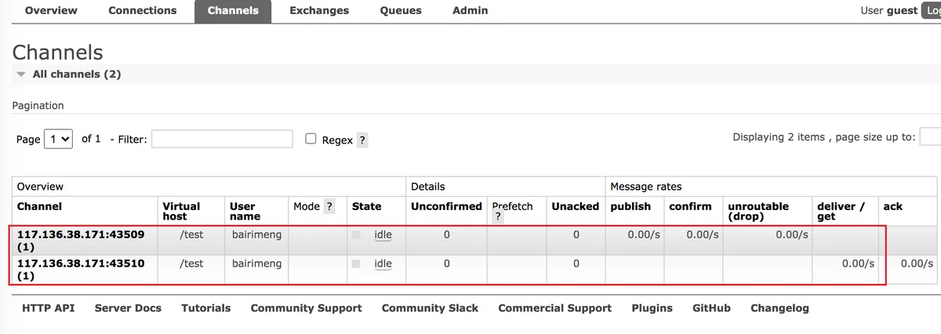Click idle state indicator of channel 43510
Screen dimensions: 941x334
pos(383,264)
